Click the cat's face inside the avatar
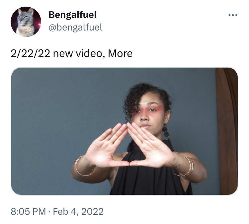 tap(24, 18)
